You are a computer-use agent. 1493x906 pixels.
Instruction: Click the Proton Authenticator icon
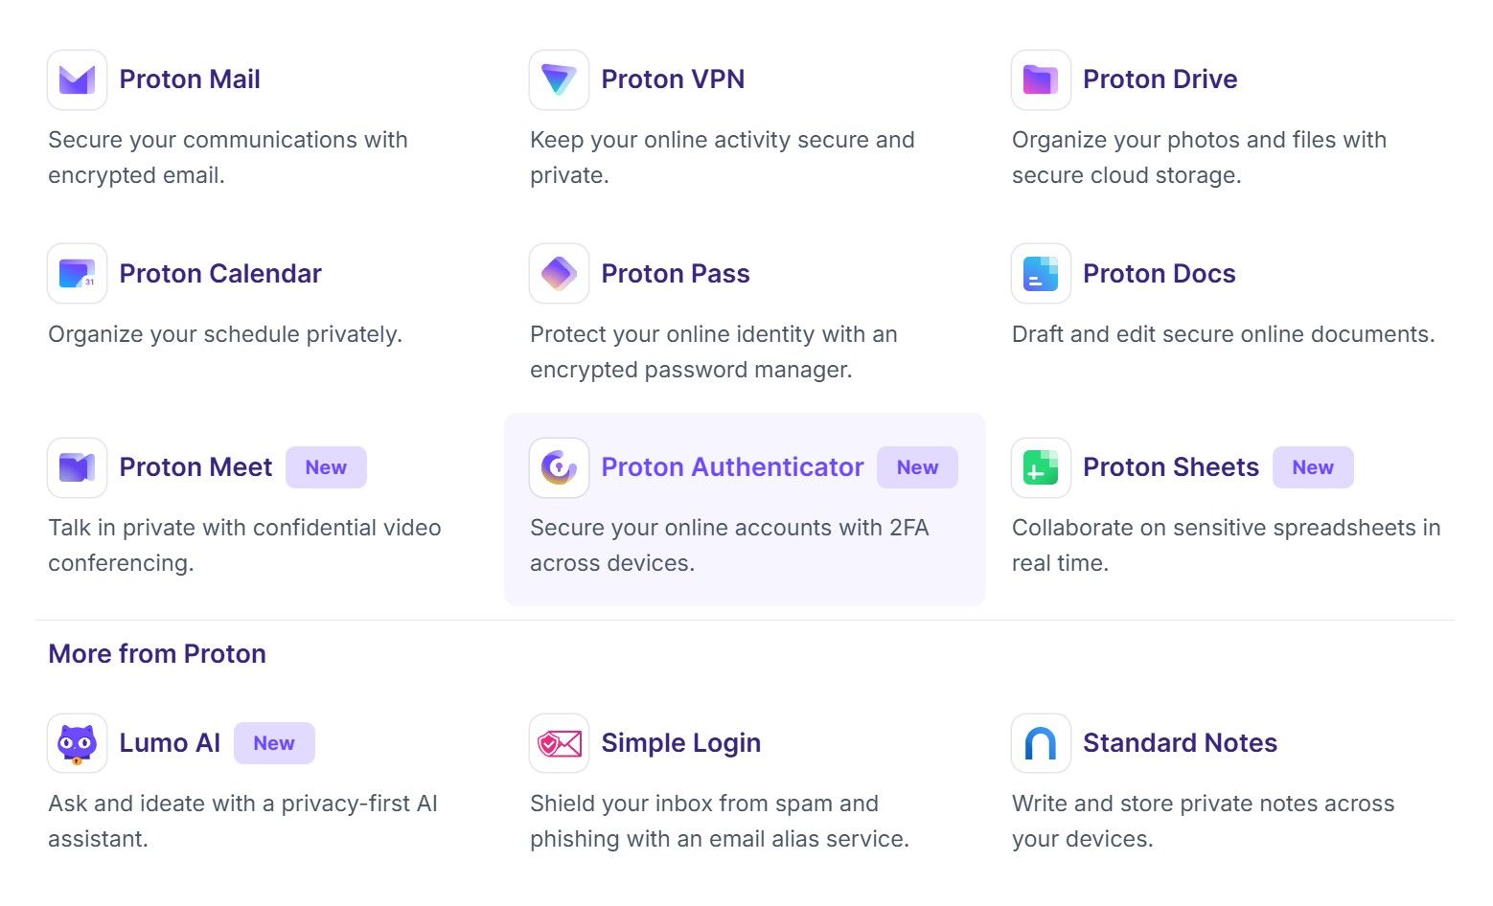[x=559, y=467]
